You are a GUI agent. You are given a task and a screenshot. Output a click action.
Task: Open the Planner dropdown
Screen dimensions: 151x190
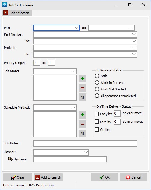(x=86, y=152)
